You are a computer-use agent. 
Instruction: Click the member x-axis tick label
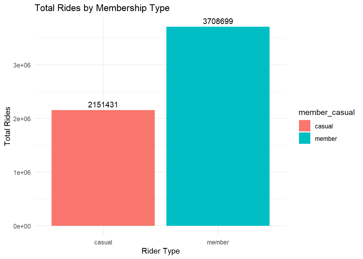click(218, 242)
